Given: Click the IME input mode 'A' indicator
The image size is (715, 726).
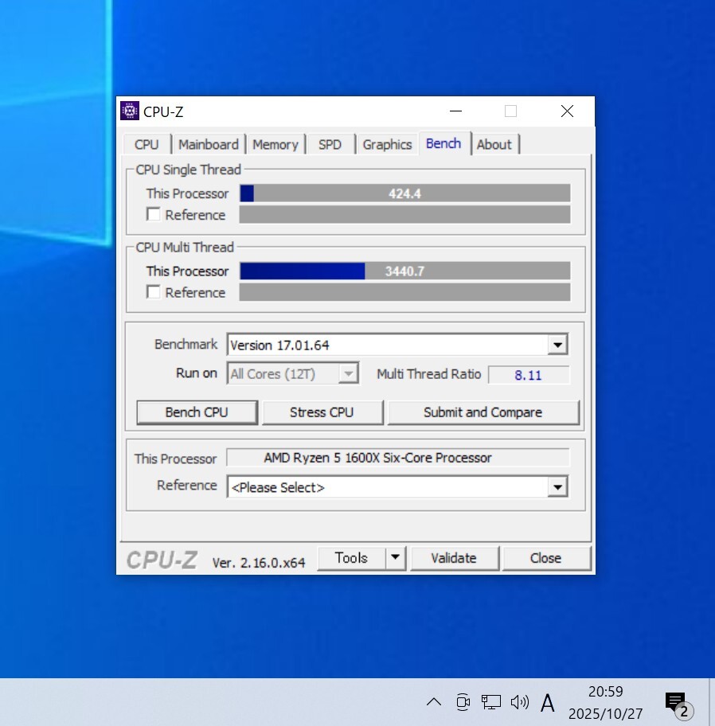Looking at the screenshot, I should click(x=548, y=702).
